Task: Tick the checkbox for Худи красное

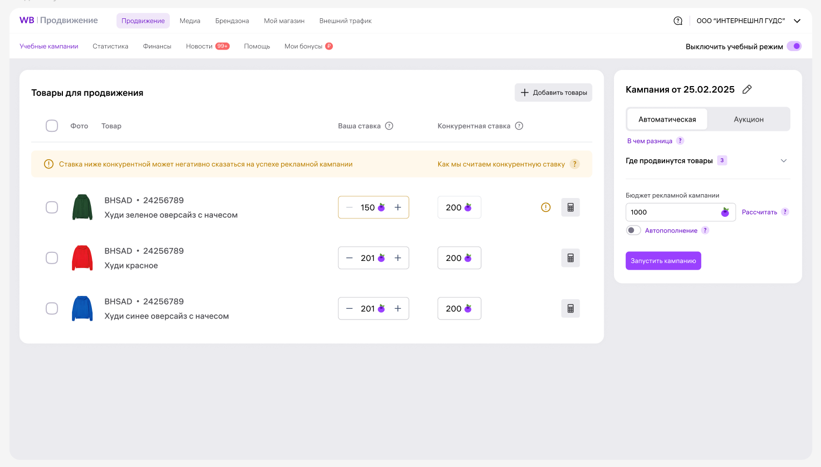Action: pyautogui.click(x=52, y=258)
